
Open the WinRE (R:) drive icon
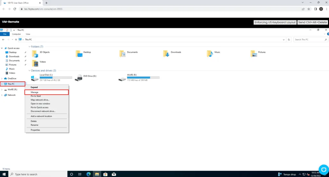[122, 78]
